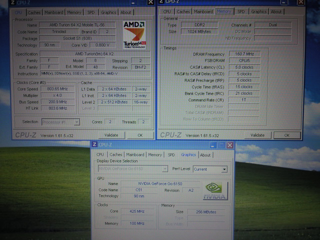Switch to CPU tab in Graphics window
Screen dimensions: 320x240
[100, 154]
